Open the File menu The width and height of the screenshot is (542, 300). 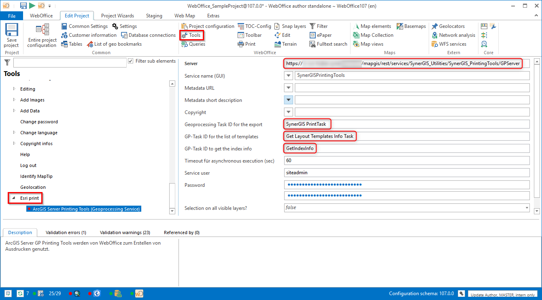(x=12, y=16)
